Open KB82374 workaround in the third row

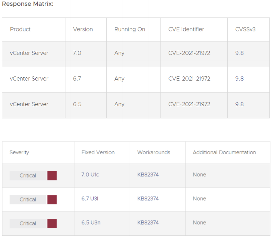click(x=148, y=222)
